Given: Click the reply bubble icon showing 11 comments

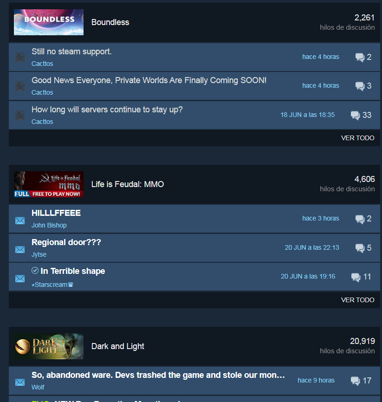Looking at the screenshot, I should 356,277.
